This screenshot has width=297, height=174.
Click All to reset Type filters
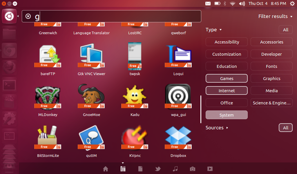click(x=285, y=30)
